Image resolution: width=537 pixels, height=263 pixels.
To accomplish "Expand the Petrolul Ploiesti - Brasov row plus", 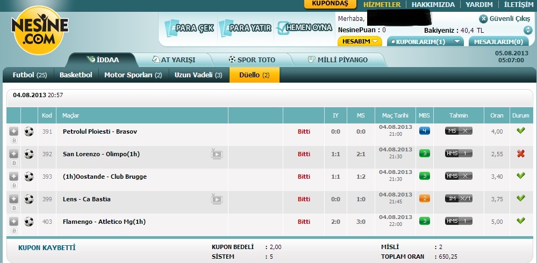I will [13, 131].
